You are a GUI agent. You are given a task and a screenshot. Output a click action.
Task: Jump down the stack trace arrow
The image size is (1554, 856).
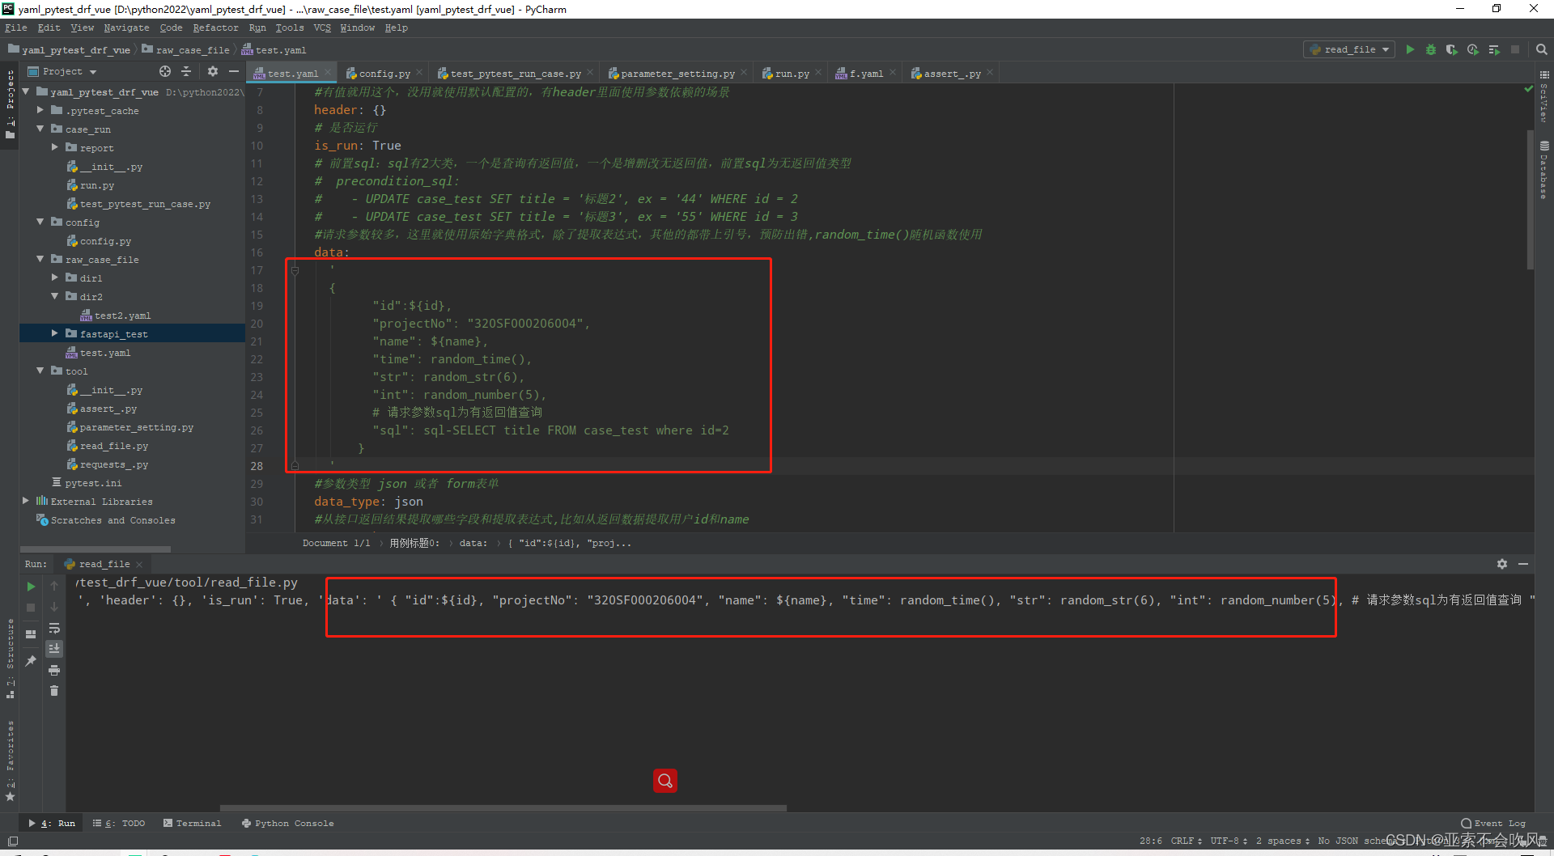(54, 607)
